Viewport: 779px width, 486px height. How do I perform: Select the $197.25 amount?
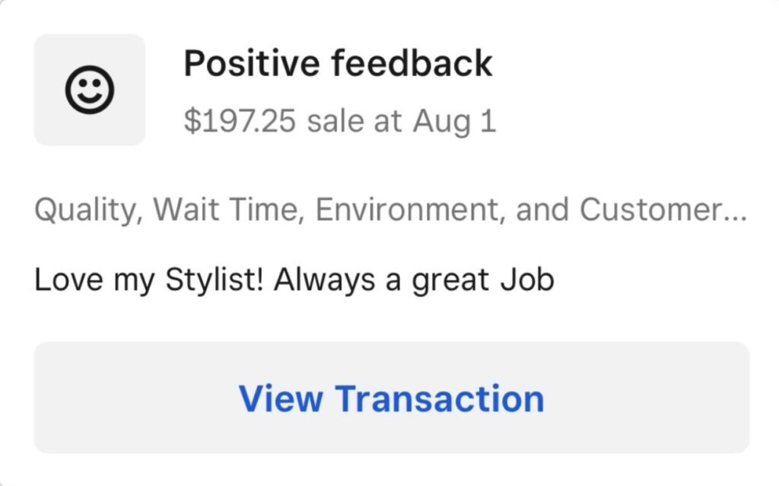240,121
